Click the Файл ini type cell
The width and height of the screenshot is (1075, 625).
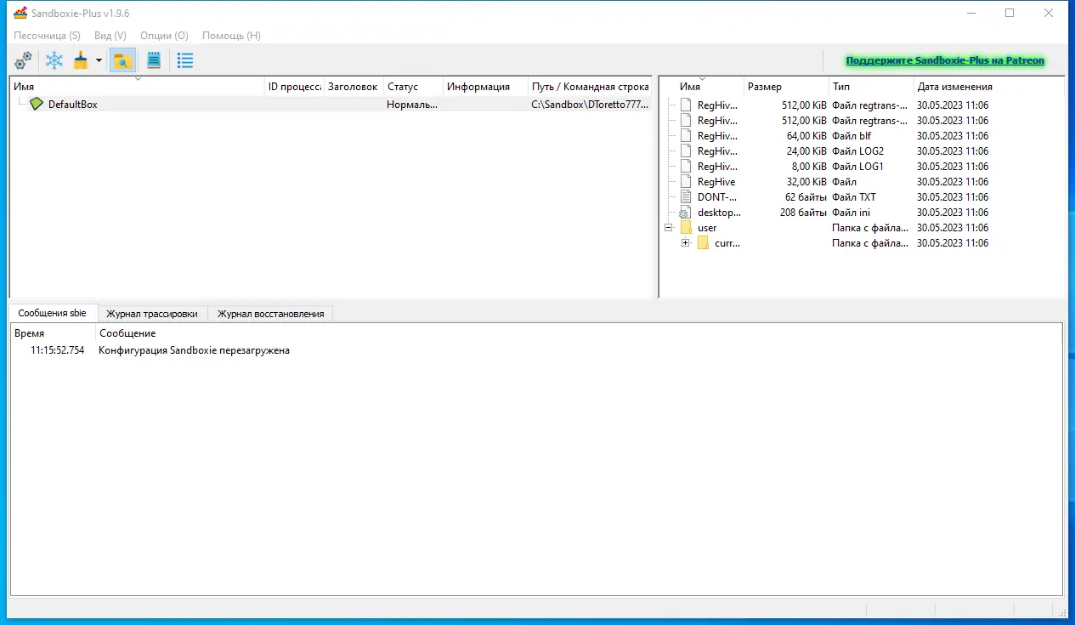point(851,213)
